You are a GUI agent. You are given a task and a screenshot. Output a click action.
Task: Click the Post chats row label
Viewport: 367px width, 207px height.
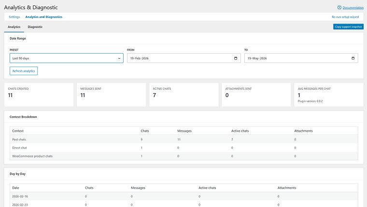pyautogui.click(x=19, y=139)
